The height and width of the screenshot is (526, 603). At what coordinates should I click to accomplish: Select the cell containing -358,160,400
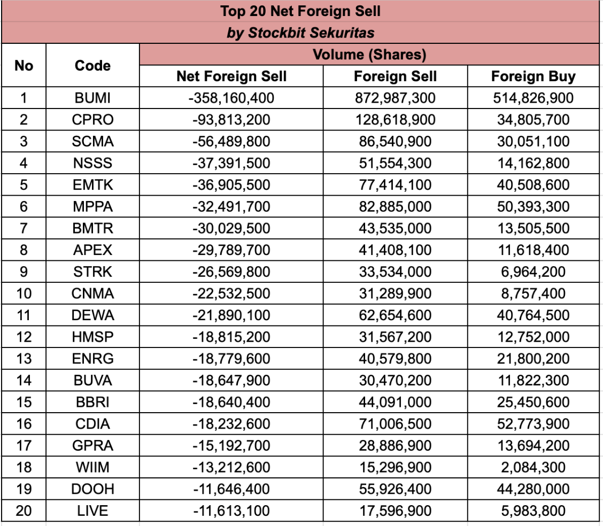pos(231,98)
